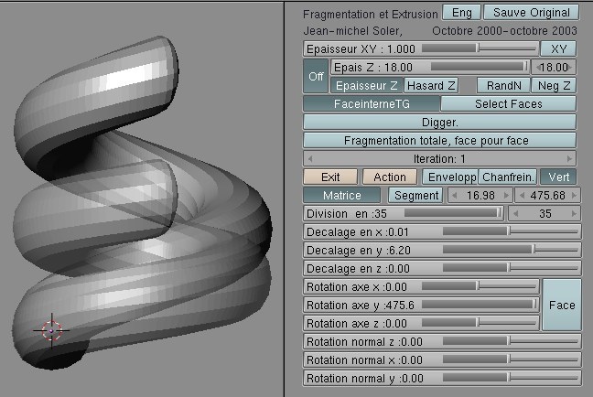This screenshot has width=593, height=397.
Task: Increase the 16.98 number field
Action: click(x=506, y=196)
